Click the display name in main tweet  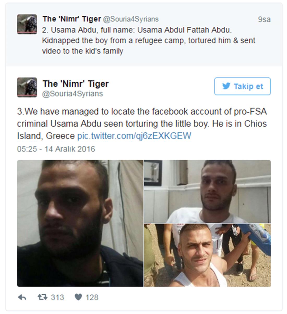click(76, 84)
